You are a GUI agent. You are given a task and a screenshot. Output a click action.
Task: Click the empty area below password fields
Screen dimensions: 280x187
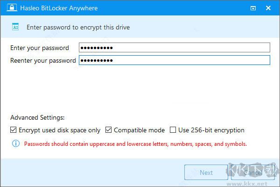tap(140, 89)
